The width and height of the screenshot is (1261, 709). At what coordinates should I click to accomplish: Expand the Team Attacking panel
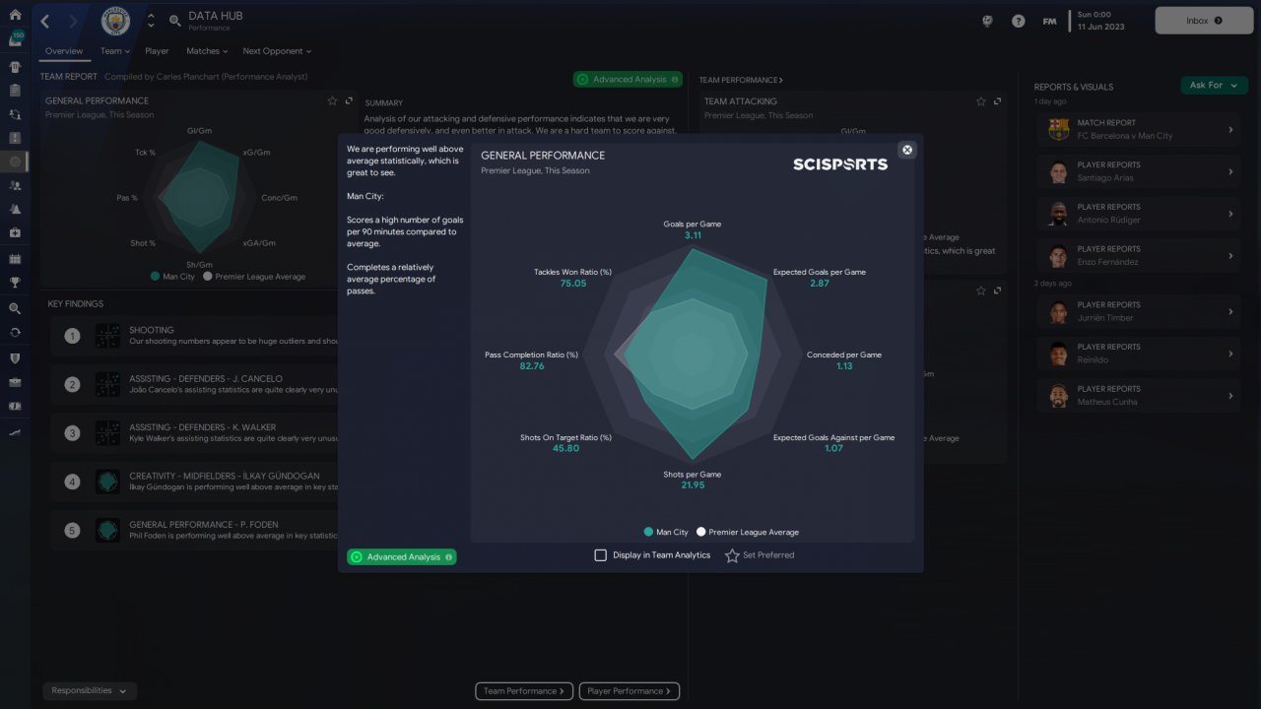tap(997, 101)
